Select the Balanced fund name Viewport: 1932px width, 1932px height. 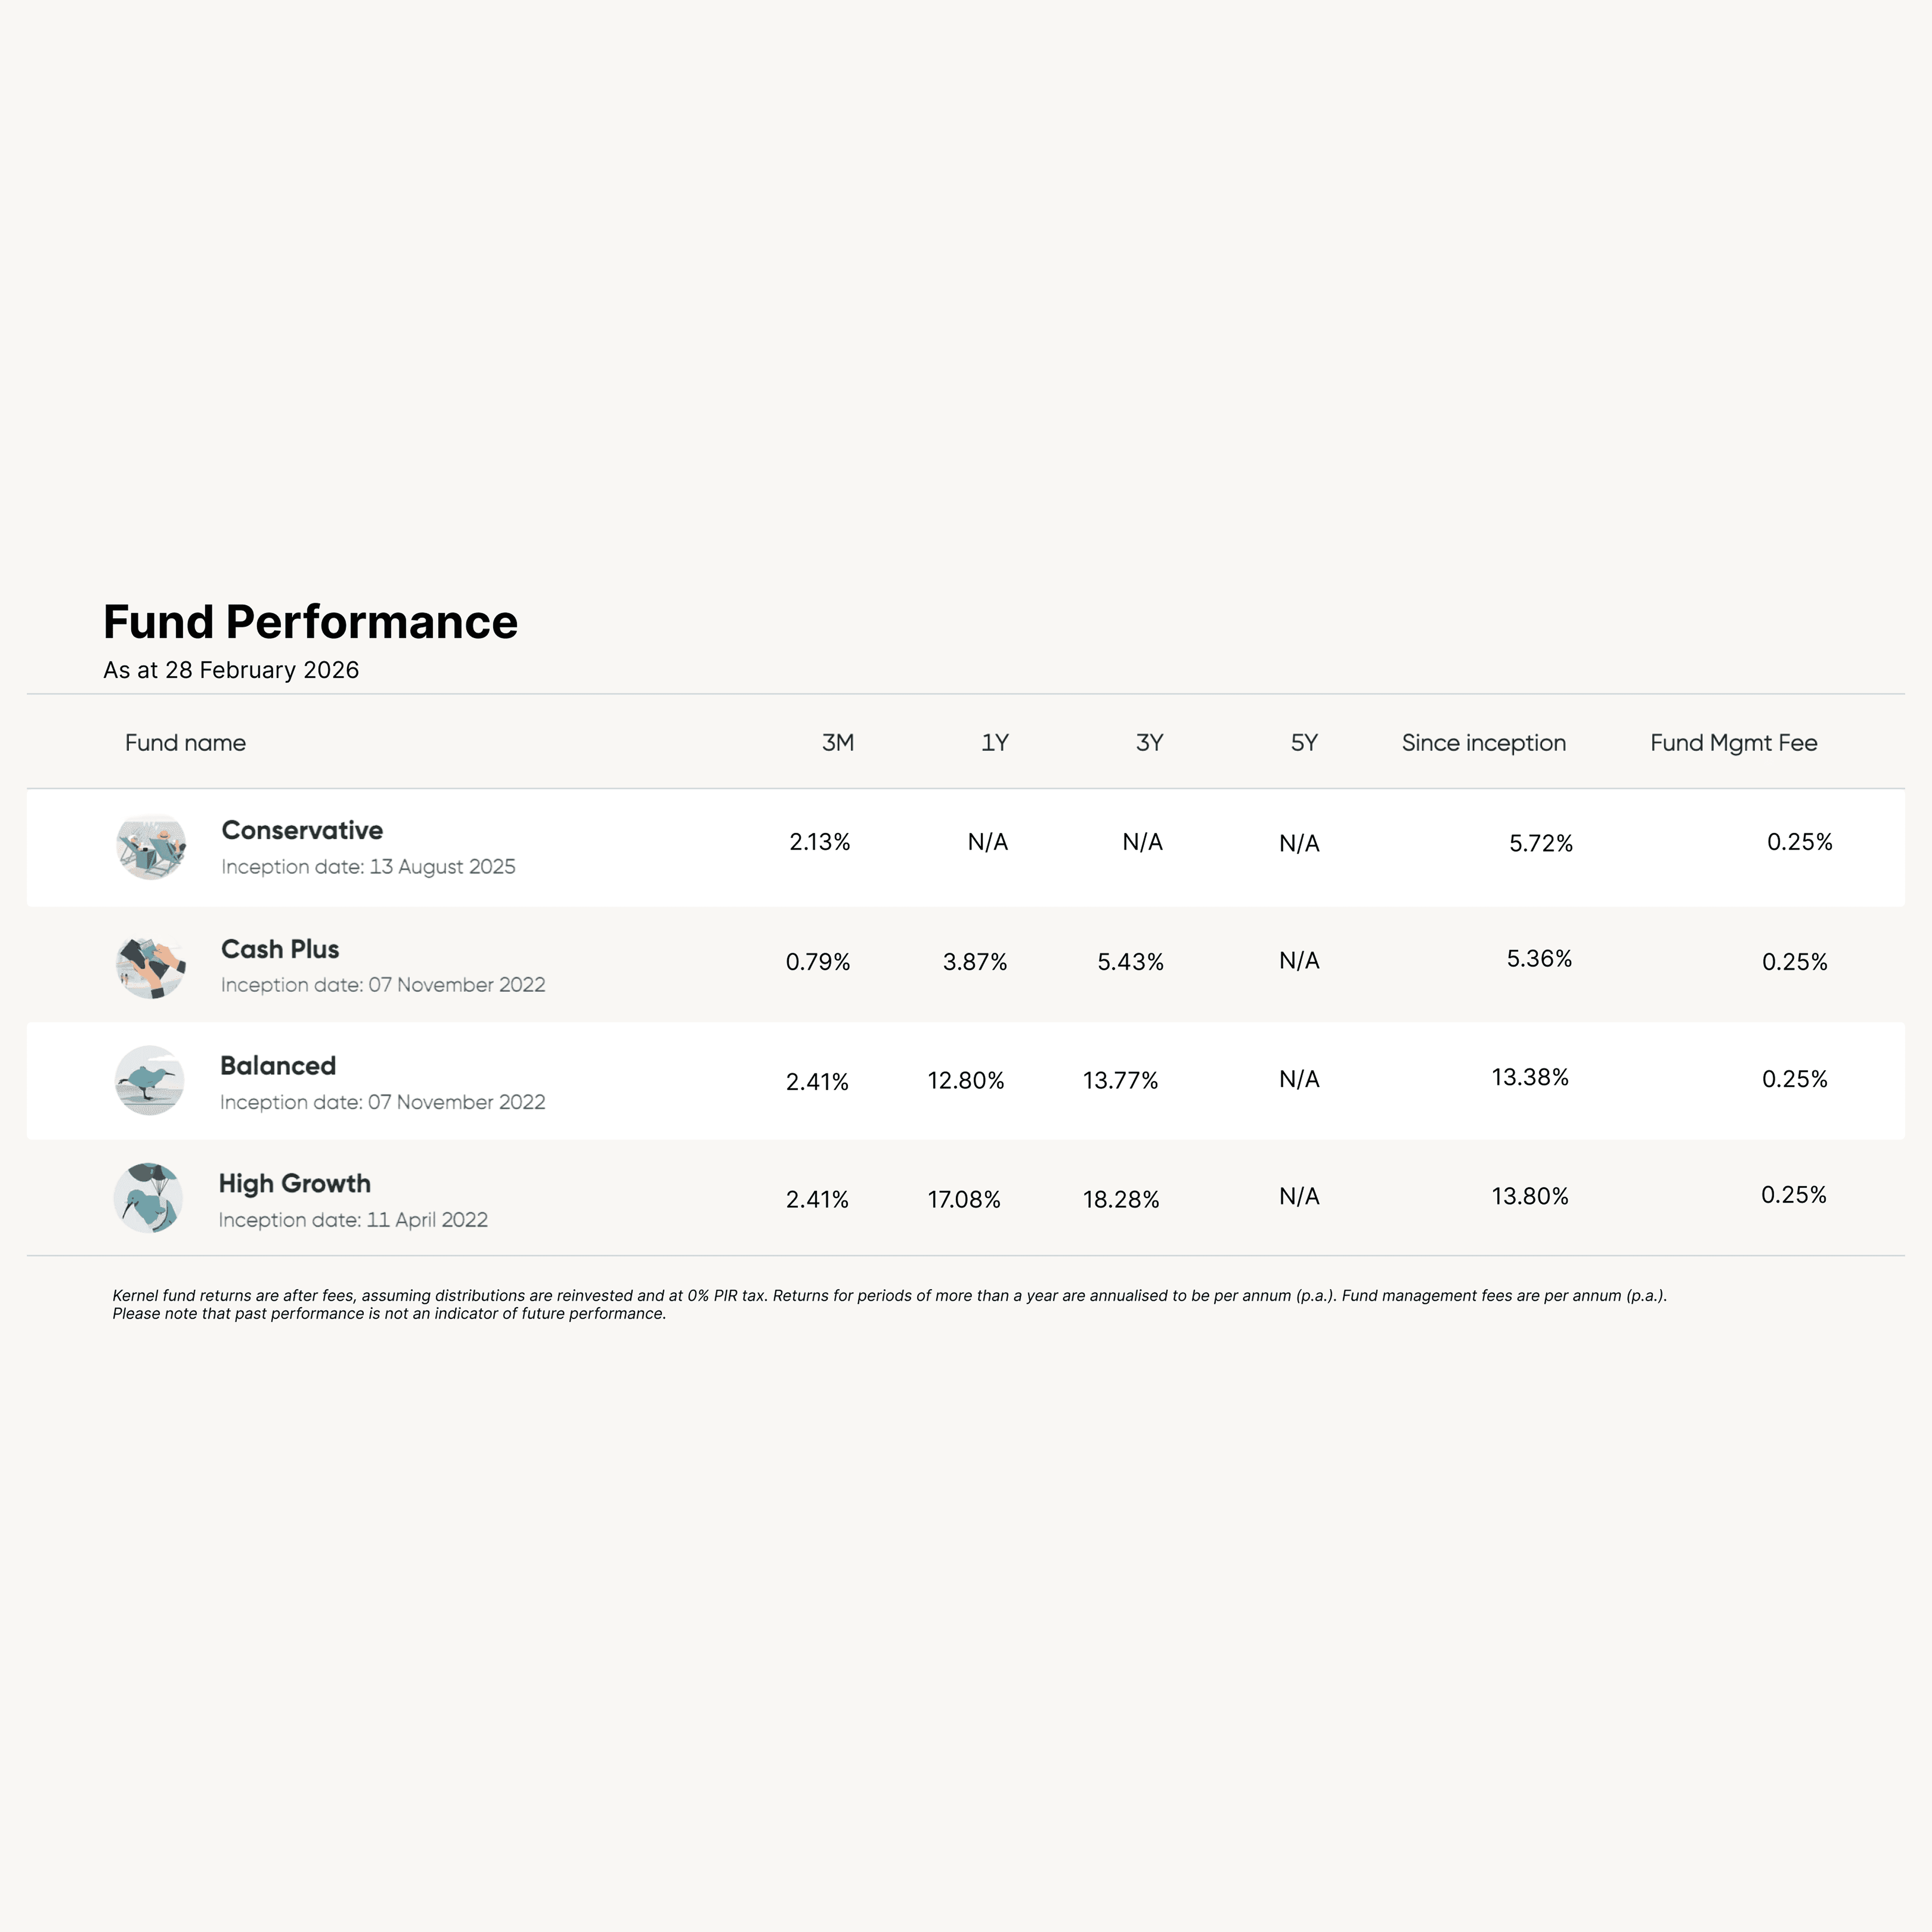278,1066
